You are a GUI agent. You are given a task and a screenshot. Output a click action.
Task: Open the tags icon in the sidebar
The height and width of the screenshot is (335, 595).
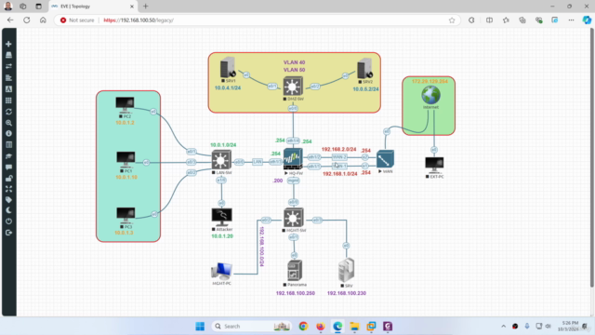point(8,200)
